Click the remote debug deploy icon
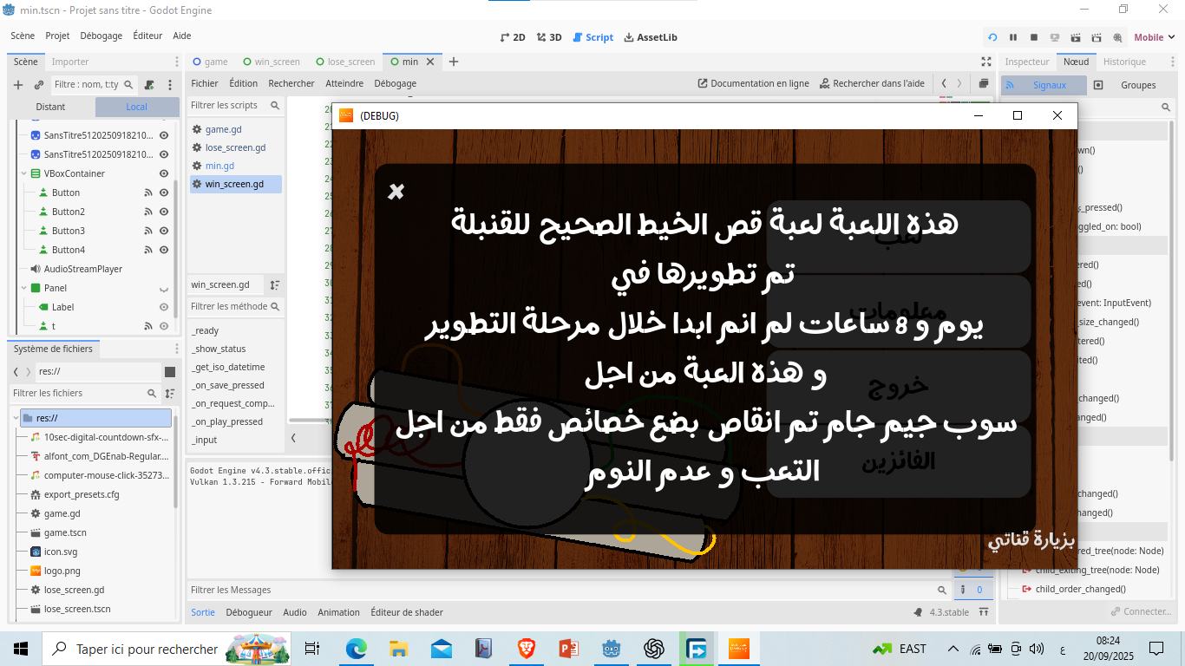 1055,37
